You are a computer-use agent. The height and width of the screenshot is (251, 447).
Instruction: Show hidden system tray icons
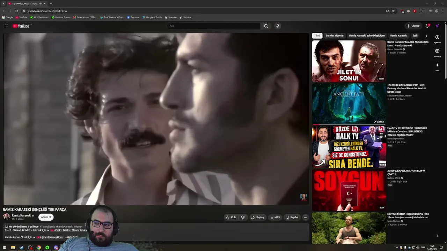click(397, 248)
